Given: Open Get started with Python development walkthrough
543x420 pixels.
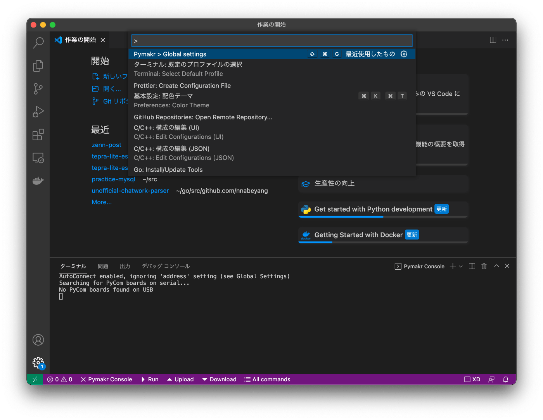Looking at the screenshot, I should pos(383,209).
